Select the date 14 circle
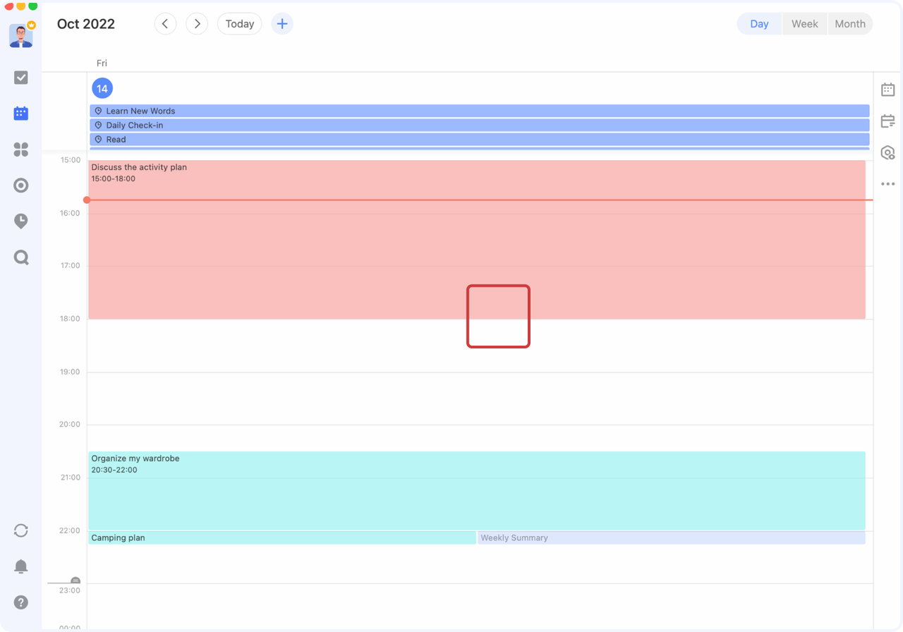903x632 pixels. (102, 88)
